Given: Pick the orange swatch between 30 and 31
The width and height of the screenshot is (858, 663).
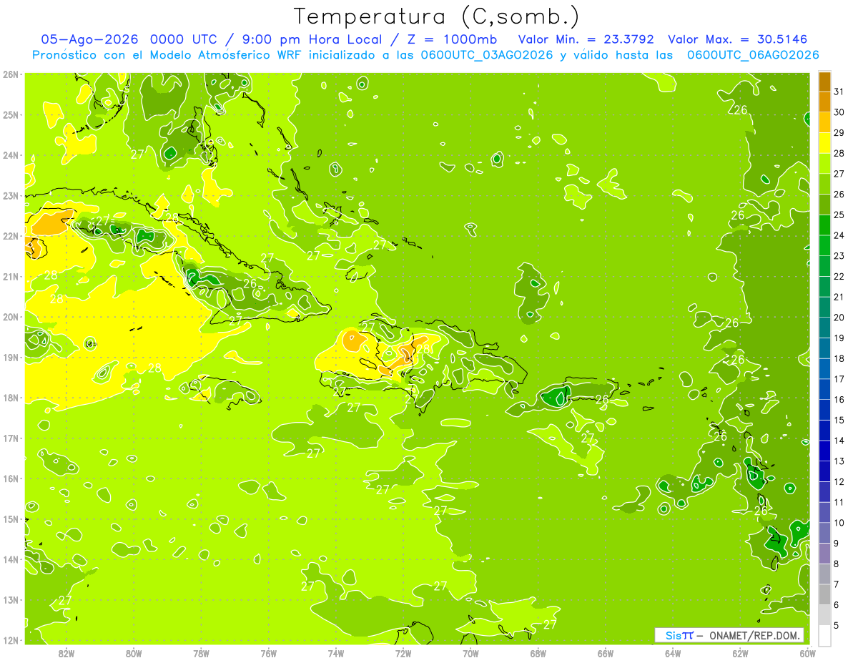Looking at the screenshot, I should pos(824,102).
